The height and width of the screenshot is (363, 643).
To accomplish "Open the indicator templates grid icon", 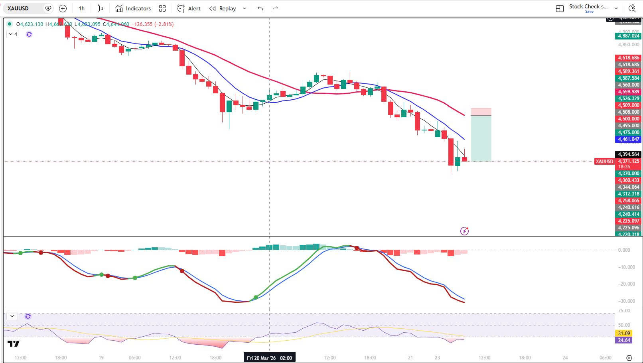I will [162, 8].
